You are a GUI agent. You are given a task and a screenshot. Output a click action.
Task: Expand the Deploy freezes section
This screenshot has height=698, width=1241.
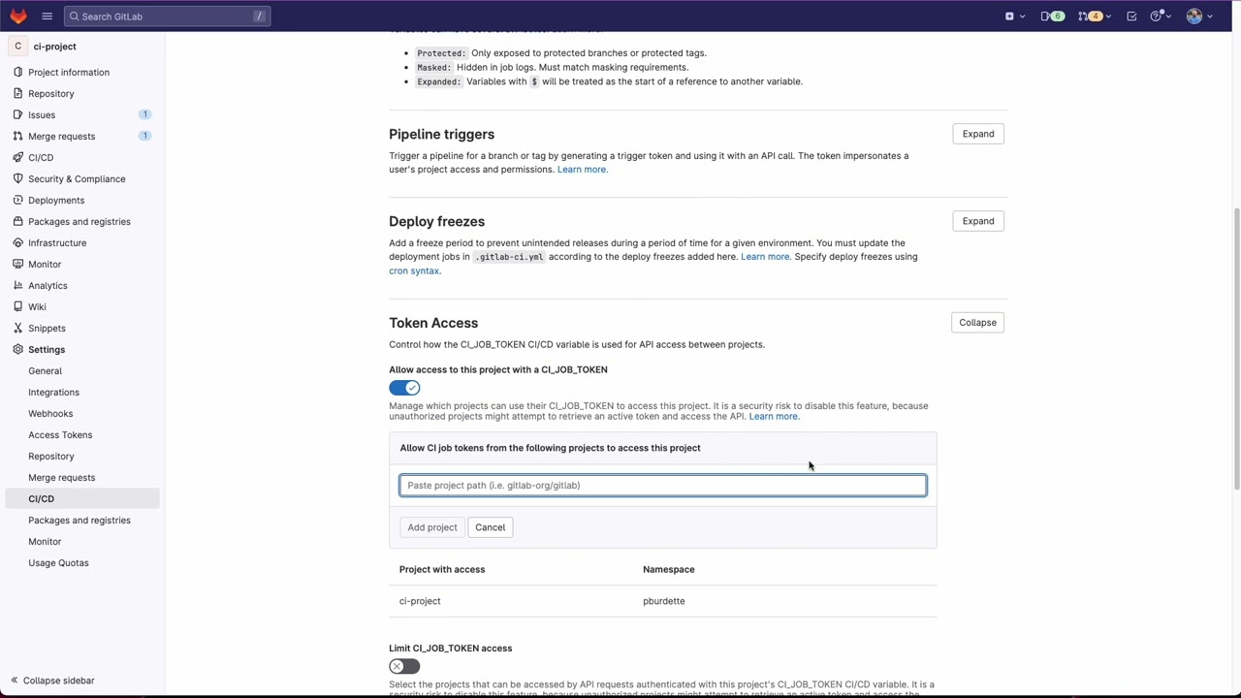click(x=977, y=221)
